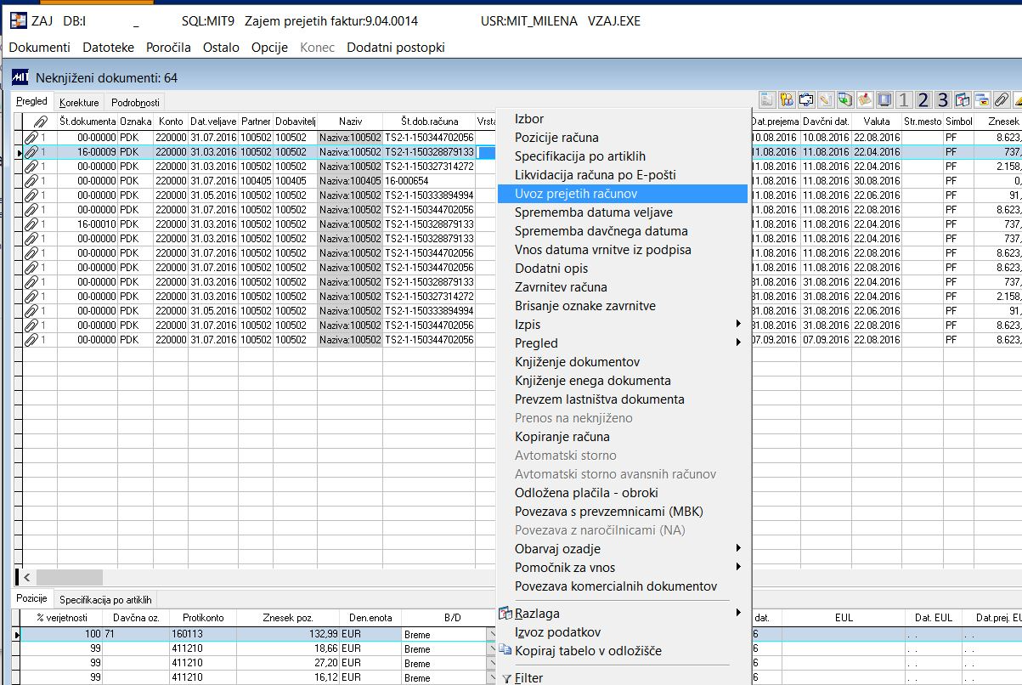Click the toolbar button labeled 2
Screen dimensions: 1022x685
point(923,100)
